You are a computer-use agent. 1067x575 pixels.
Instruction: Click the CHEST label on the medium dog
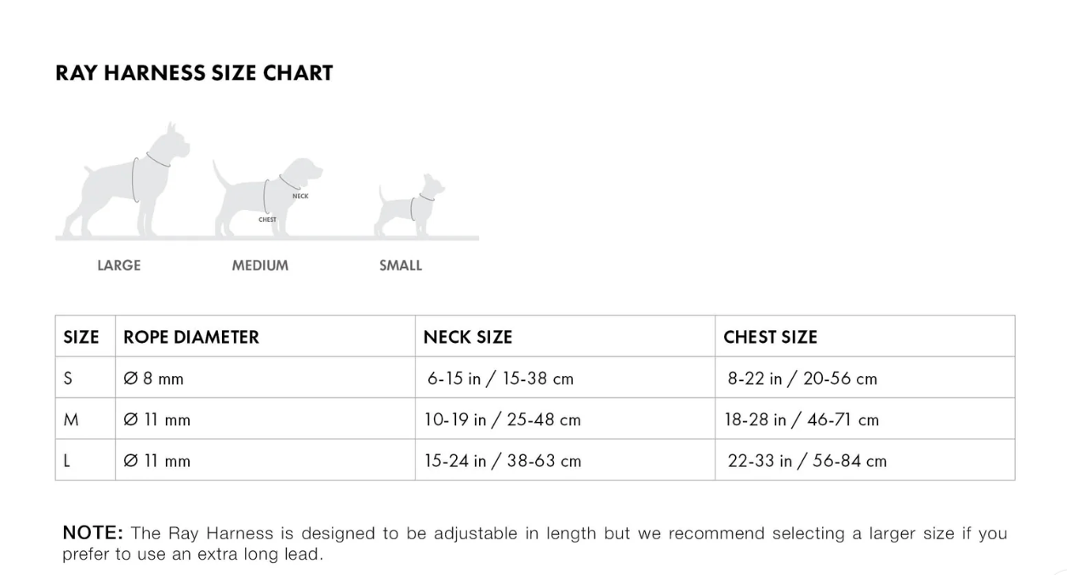click(x=268, y=219)
